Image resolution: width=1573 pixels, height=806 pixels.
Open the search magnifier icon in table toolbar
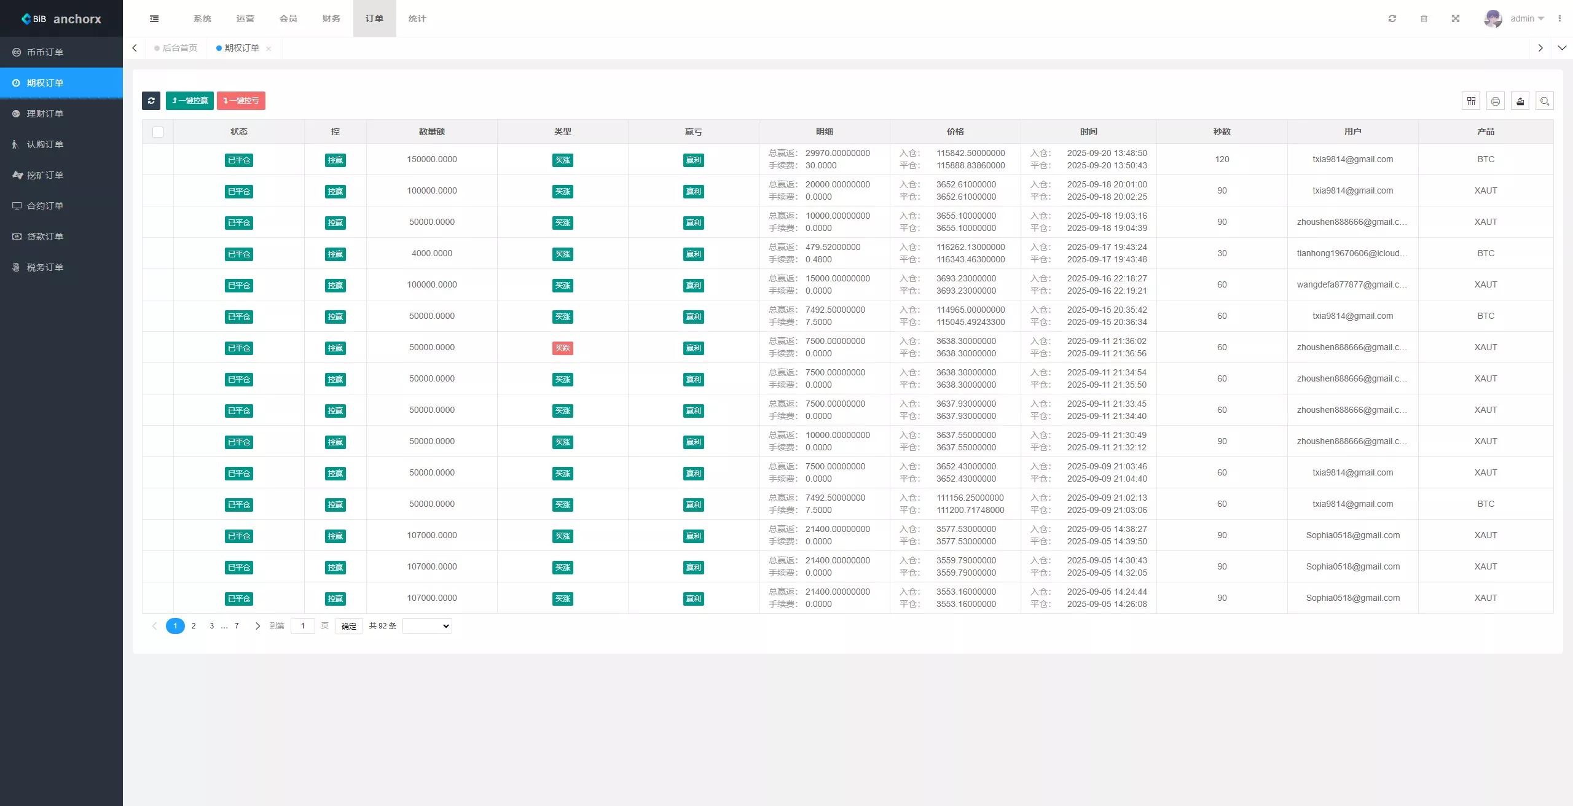click(x=1545, y=101)
